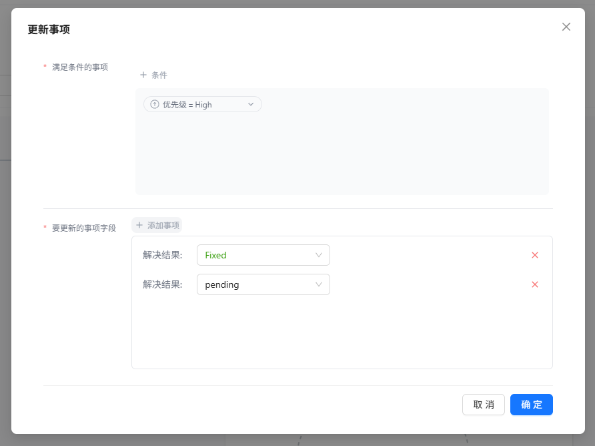The image size is (595, 446).
Task: Click the 要更新的事项字段 label
Action: (84, 228)
